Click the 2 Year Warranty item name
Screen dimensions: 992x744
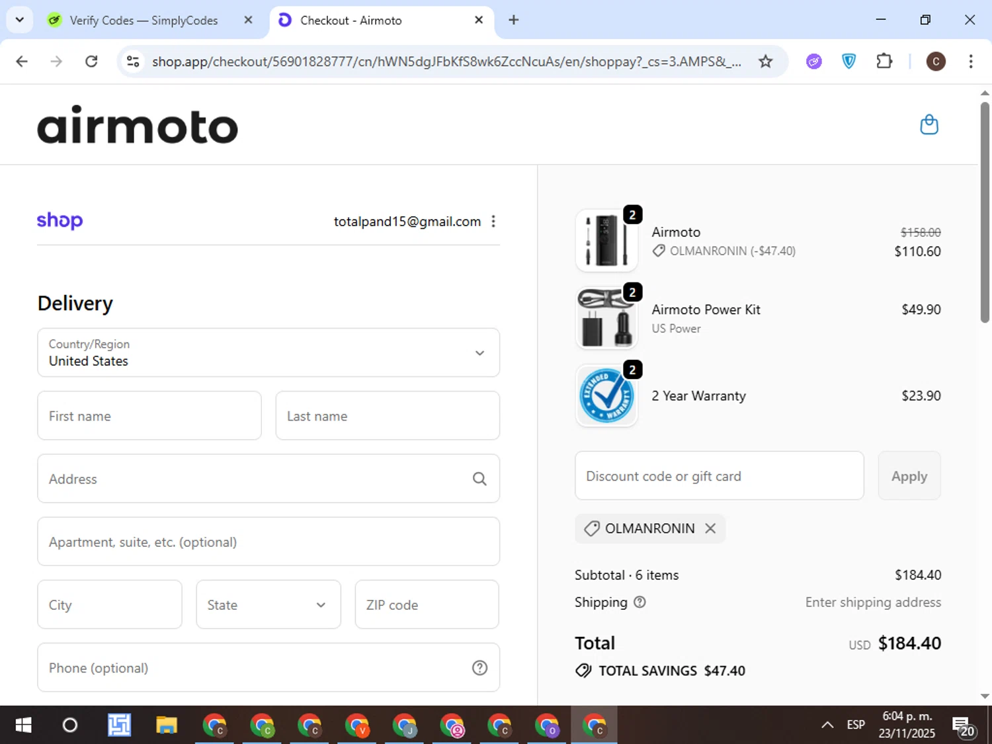[x=698, y=395]
